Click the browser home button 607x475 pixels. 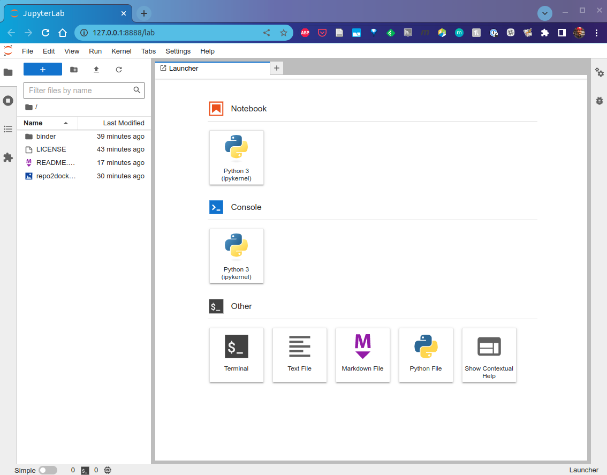tap(63, 33)
